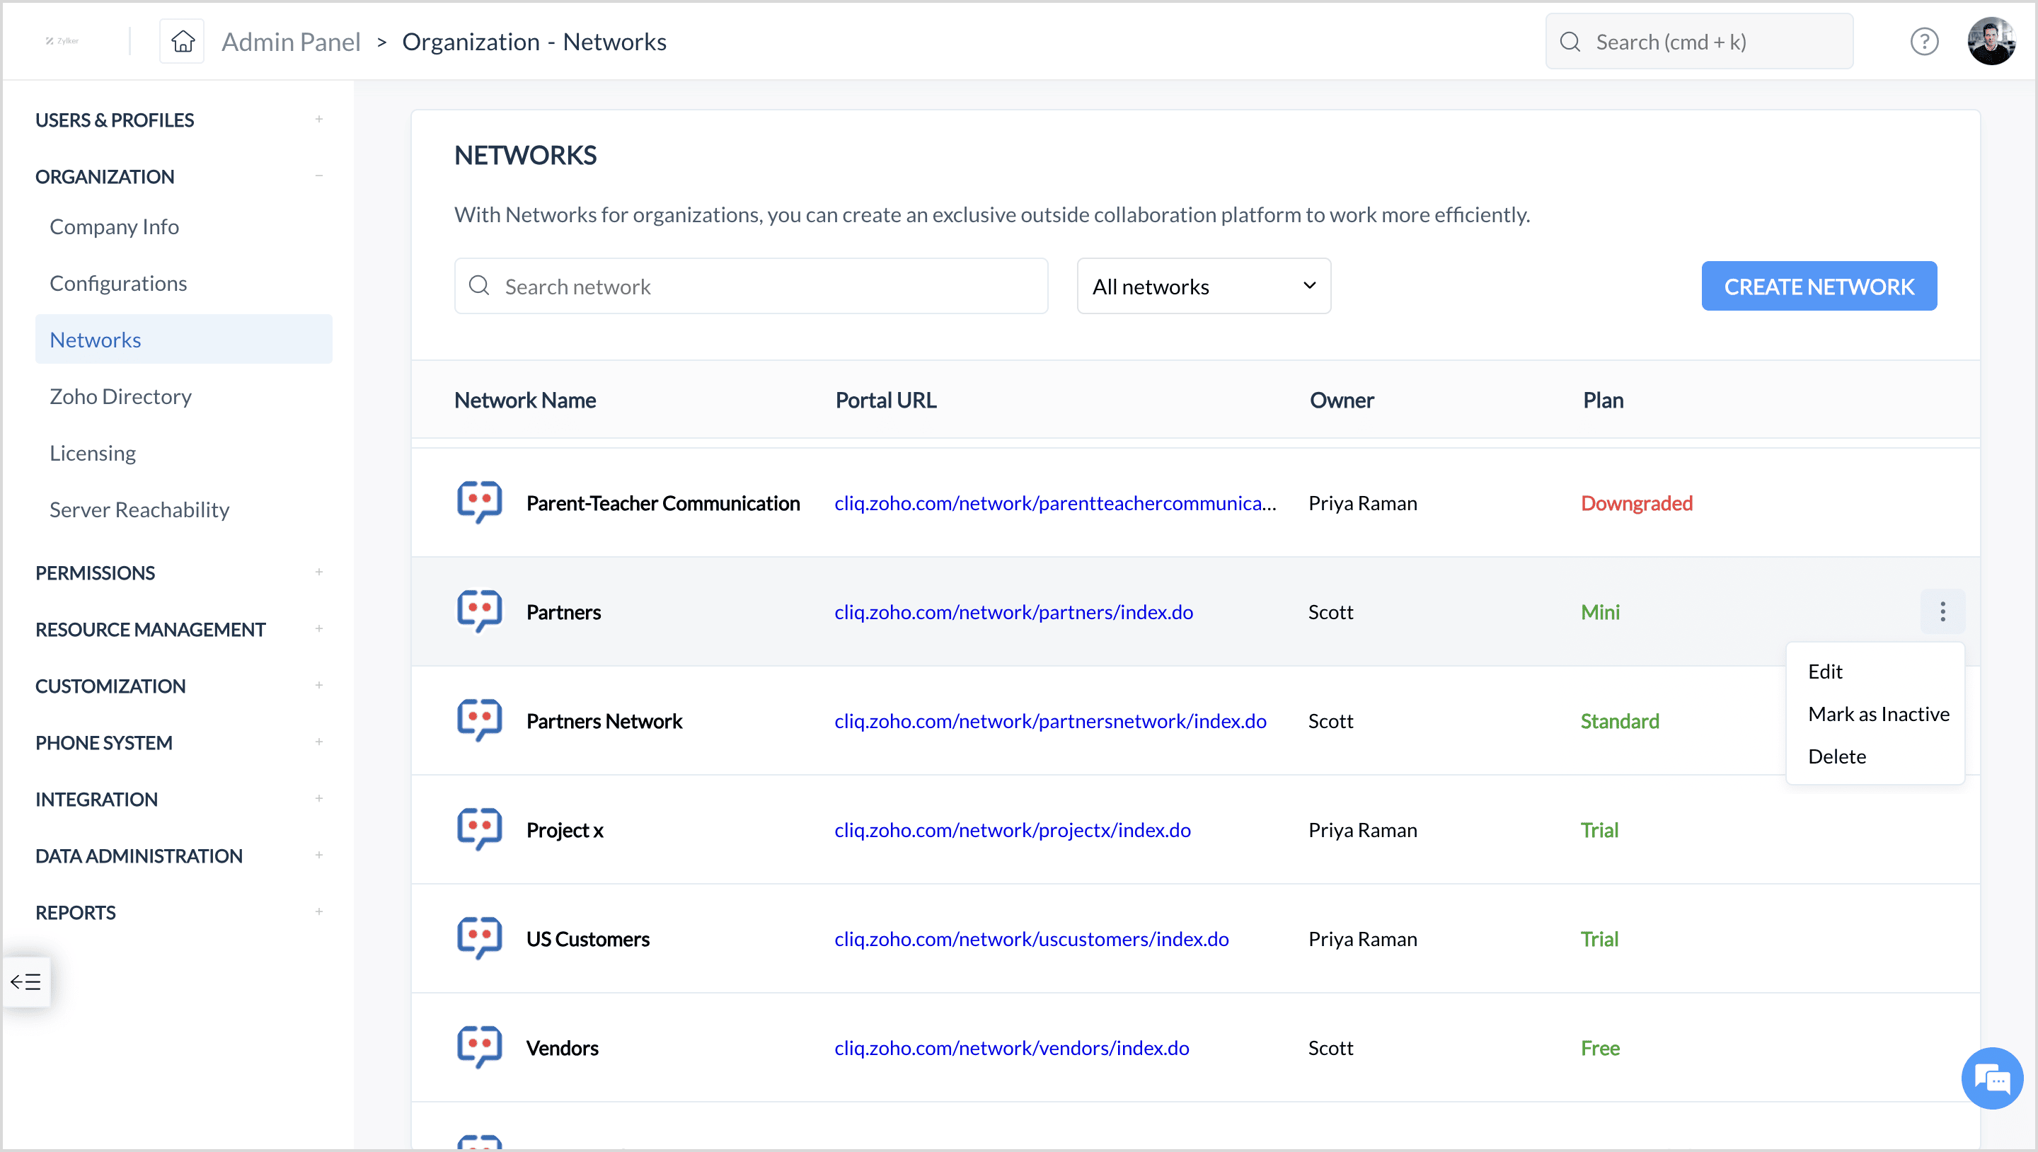The image size is (2038, 1152).
Task: Click the Free plan label for Vendors
Action: coord(1600,1049)
